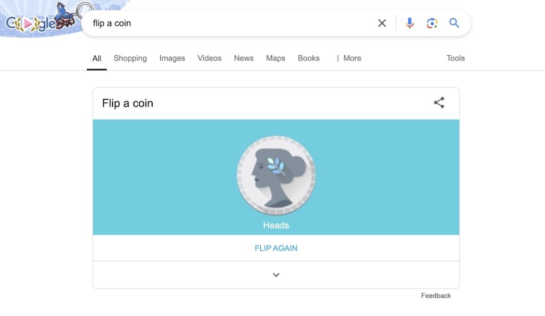Viewport: 545px width, 316px height.
Task: Share the coin flip result
Action: [x=439, y=103]
